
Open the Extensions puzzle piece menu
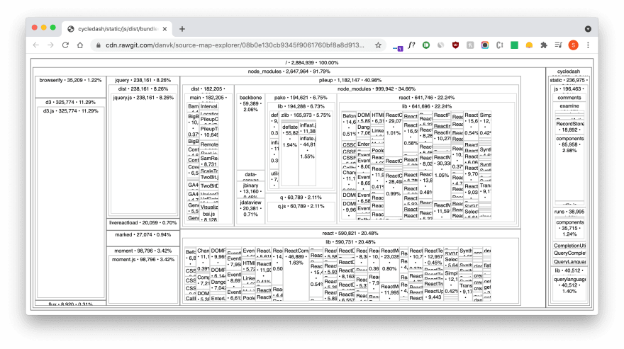[544, 45]
